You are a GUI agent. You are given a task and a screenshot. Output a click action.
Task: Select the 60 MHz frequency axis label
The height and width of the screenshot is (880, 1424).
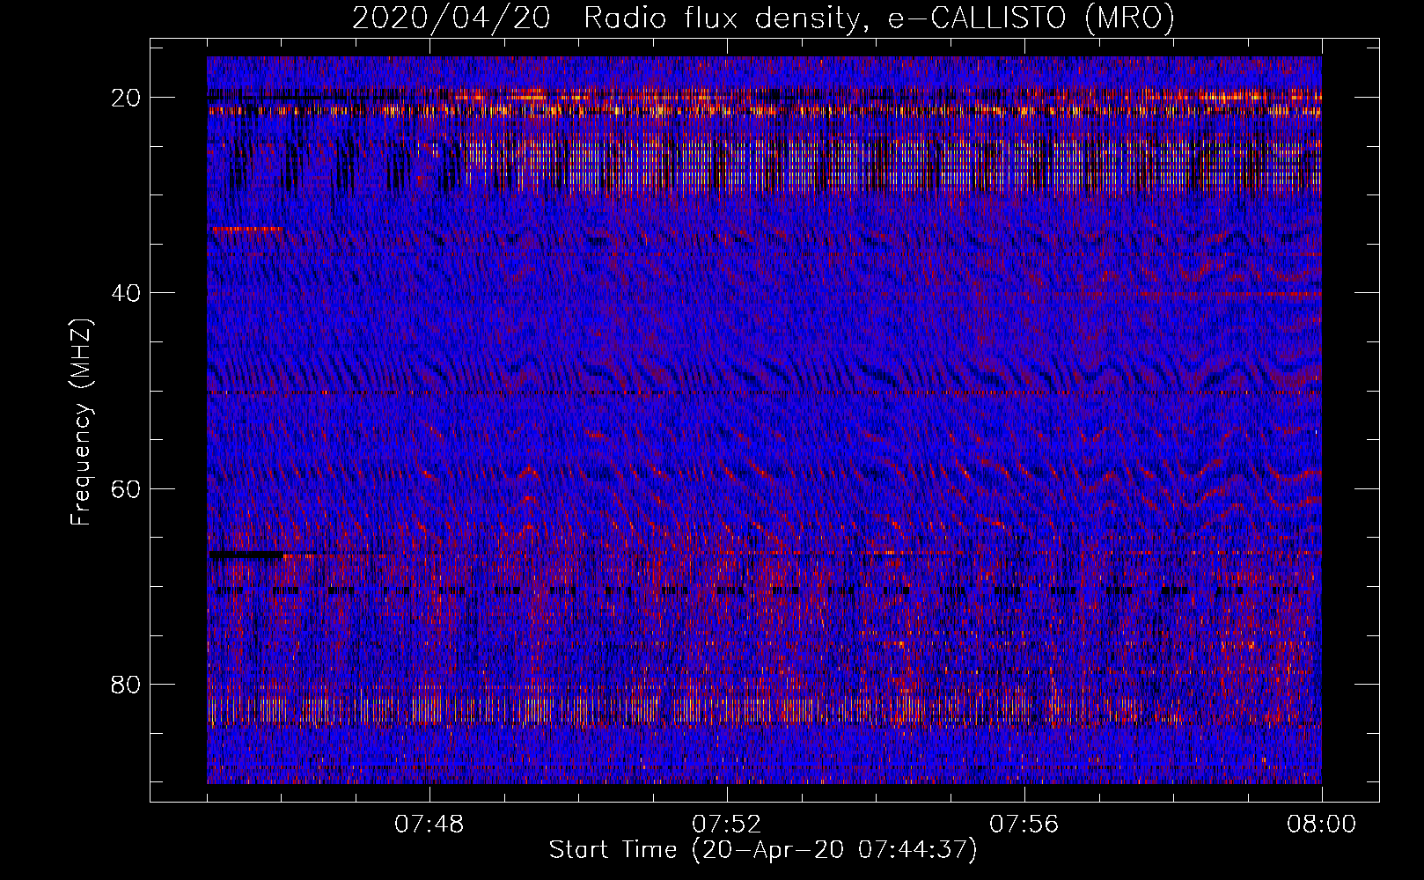point(127,488)
